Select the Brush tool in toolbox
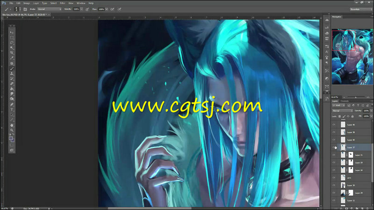This screenshot has width=374, height=210. (x=12, y=69)
